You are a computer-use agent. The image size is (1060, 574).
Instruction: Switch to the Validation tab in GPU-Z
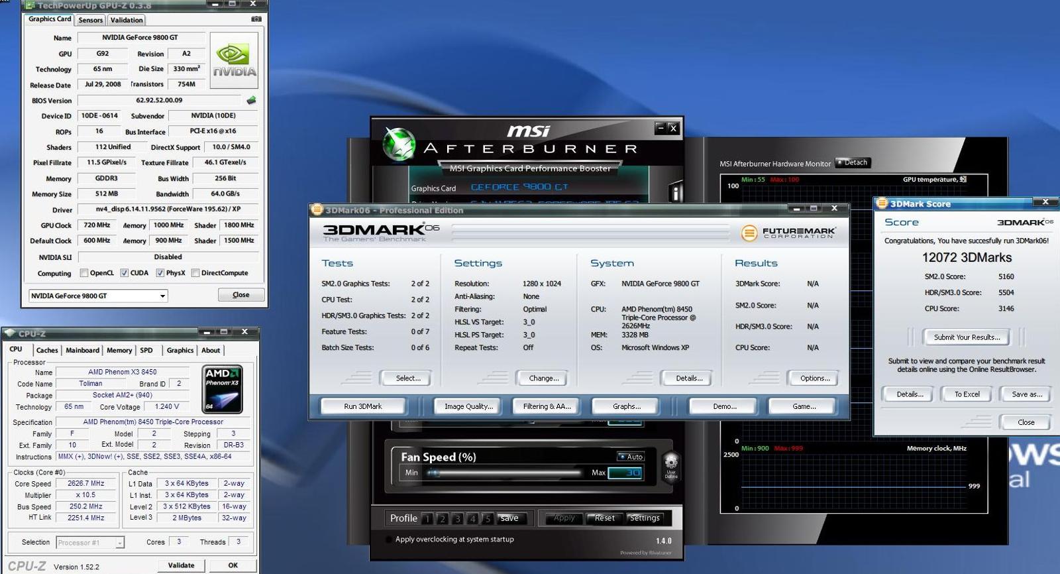tap(126, 20)
